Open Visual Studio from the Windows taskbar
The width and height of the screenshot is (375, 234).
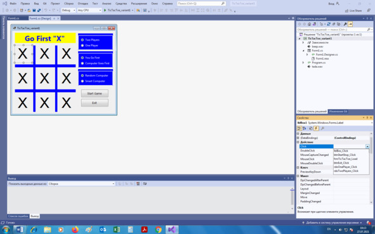[x=172, y=230]
